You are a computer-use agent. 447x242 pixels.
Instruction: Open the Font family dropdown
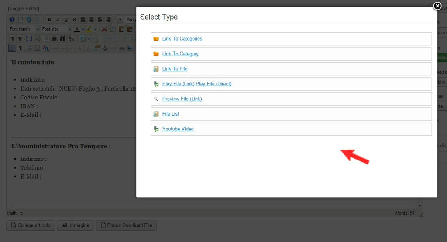[x=24, y=29]
